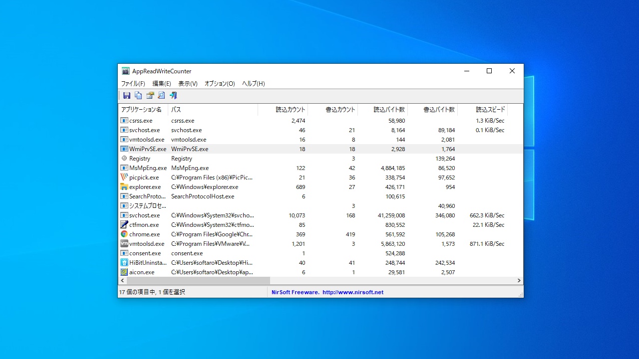Click the read count value 2,474
Viewport: 639px width, 359px height.
click(298, 121)
